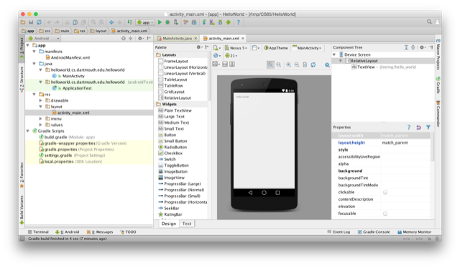
Task: Click the Properties filter funnel icon
Action: 428,128
